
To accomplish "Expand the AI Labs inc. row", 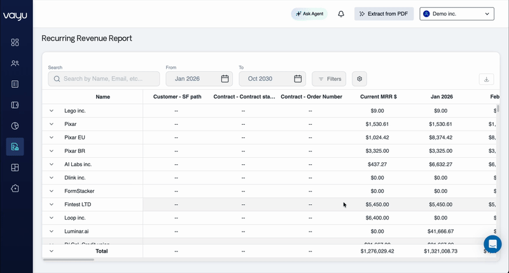I will pos(52,164).
